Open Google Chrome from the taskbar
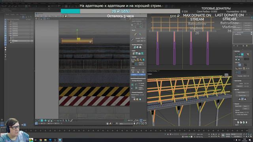Viewport: 253px width, 142px height. point(40,140)
